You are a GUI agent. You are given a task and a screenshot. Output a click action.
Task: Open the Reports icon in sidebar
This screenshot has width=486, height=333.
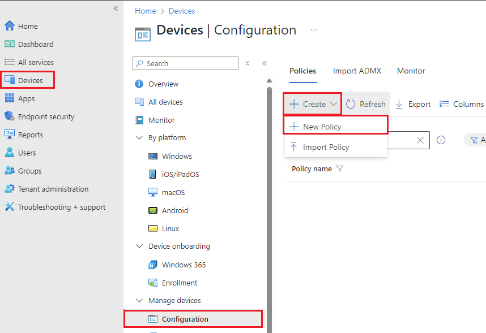click(x=10, y=135)
